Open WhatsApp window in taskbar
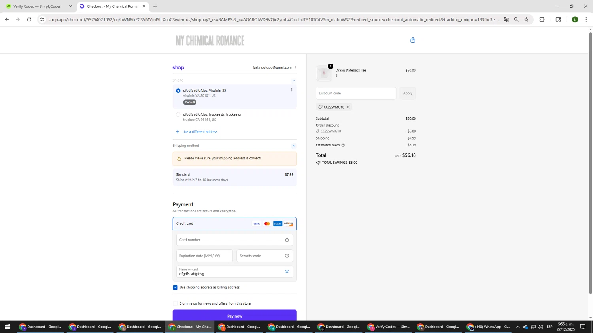 (489, 327)
